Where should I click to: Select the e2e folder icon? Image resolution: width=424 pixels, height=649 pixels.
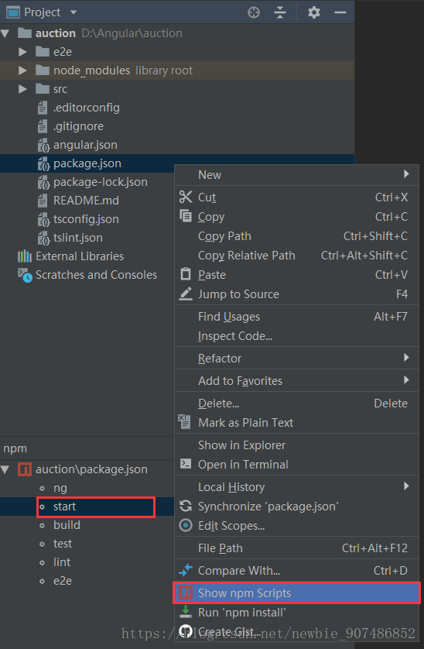coord(43,52)
